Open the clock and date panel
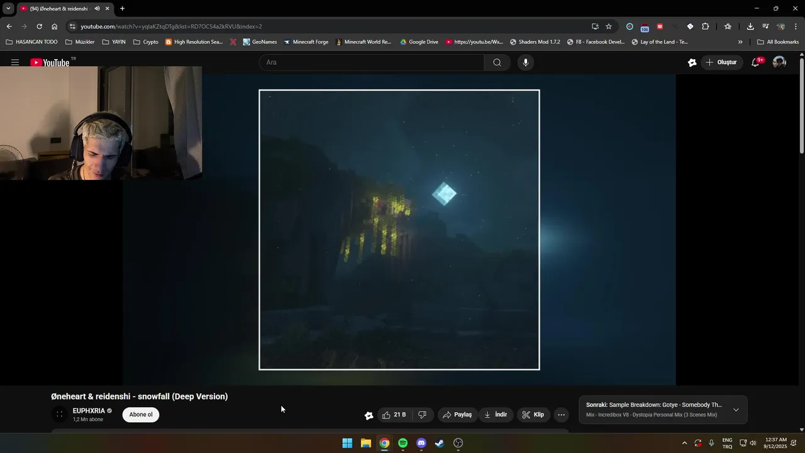 click(x=775, y=443)
